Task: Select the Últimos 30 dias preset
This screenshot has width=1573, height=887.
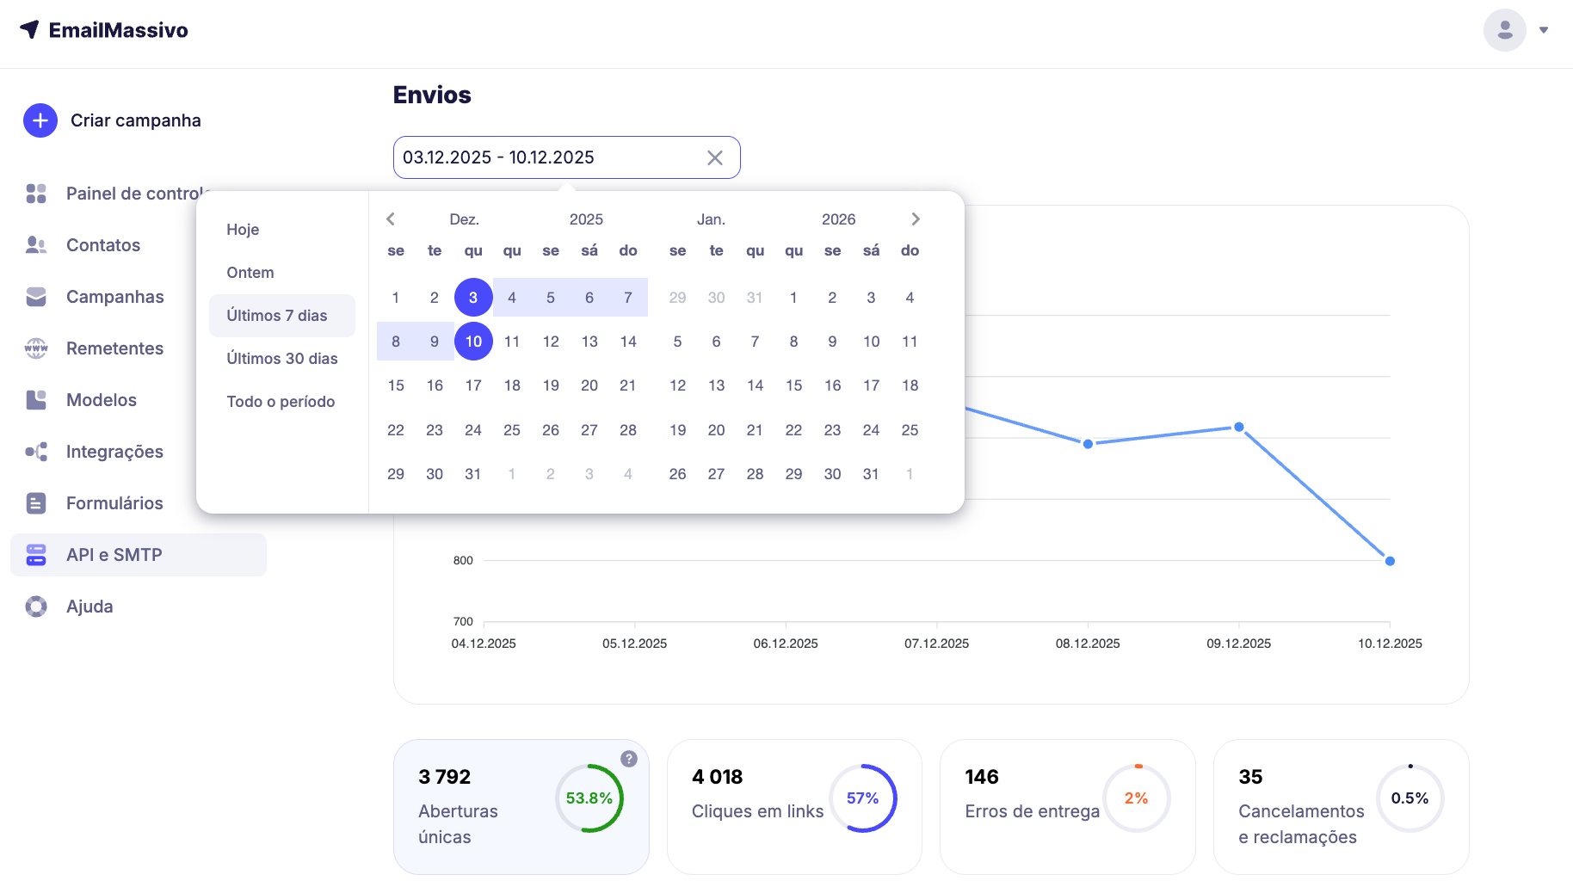Action: [281, 359]
